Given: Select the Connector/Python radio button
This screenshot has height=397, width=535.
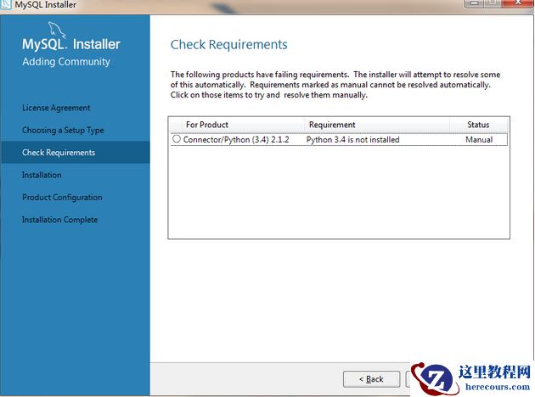Looking at the screenshot, I should tap(177, 139).
